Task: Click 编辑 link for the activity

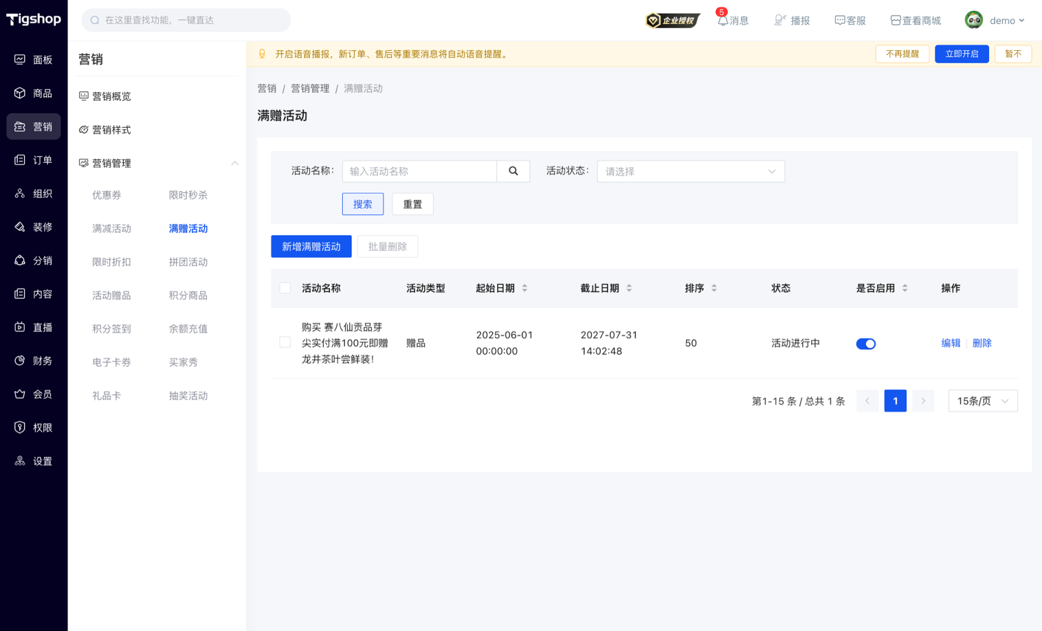Action: (951, 343)
